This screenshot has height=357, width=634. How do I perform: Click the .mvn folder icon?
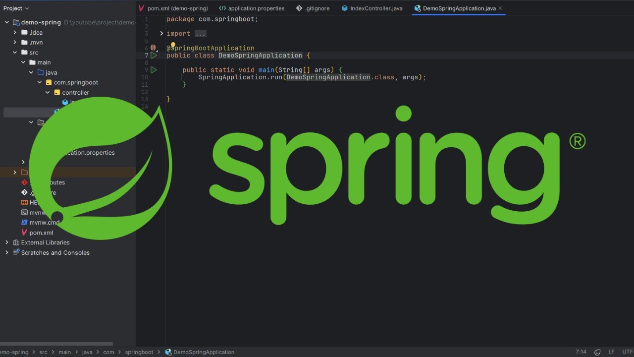click(x=24, y=43)
